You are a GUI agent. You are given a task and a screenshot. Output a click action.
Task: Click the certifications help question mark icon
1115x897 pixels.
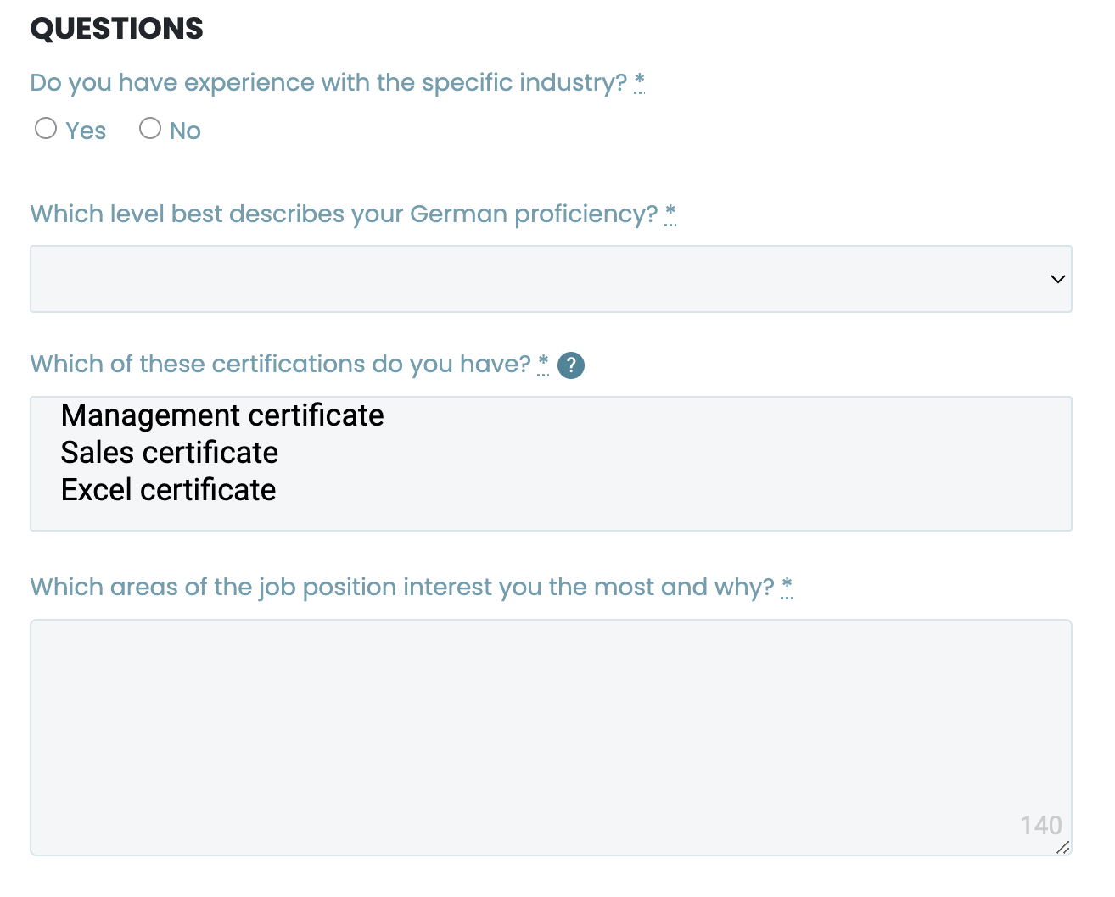[x=571, y=365]
